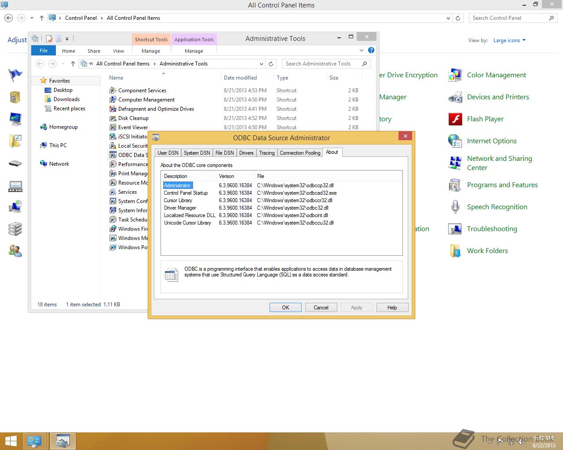Image resolution: width=563 pixels, height=450 pixels.
Task: Select Downloads in Favorites
Action: [66, 99]
